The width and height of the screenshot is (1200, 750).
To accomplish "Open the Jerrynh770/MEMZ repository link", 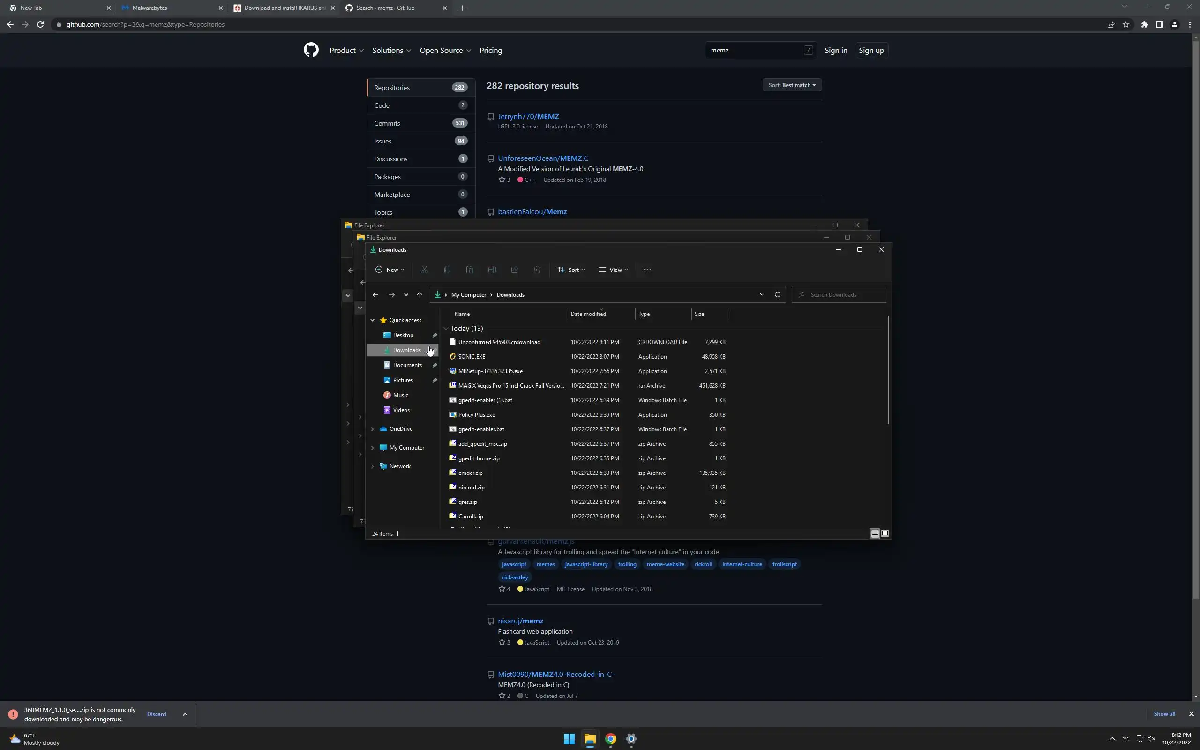I will click(528, 116).
